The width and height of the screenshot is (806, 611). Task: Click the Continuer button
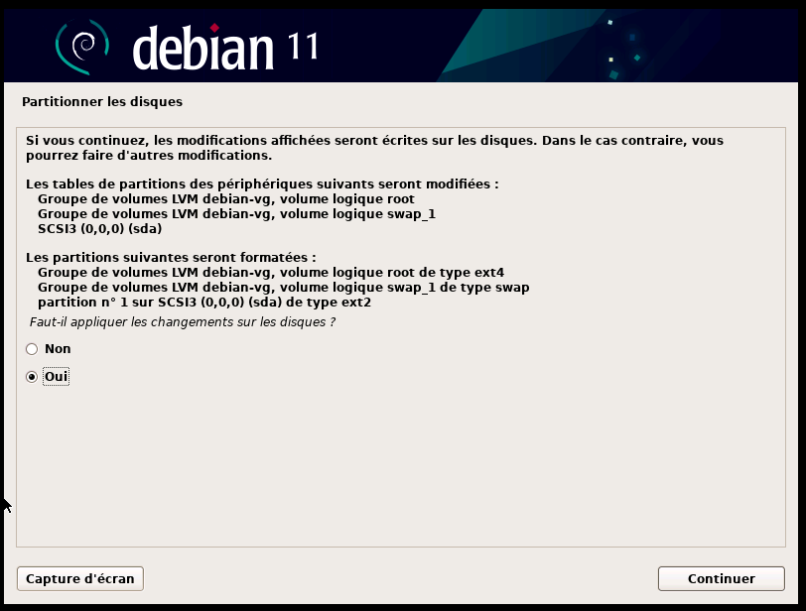coord(722,578)
